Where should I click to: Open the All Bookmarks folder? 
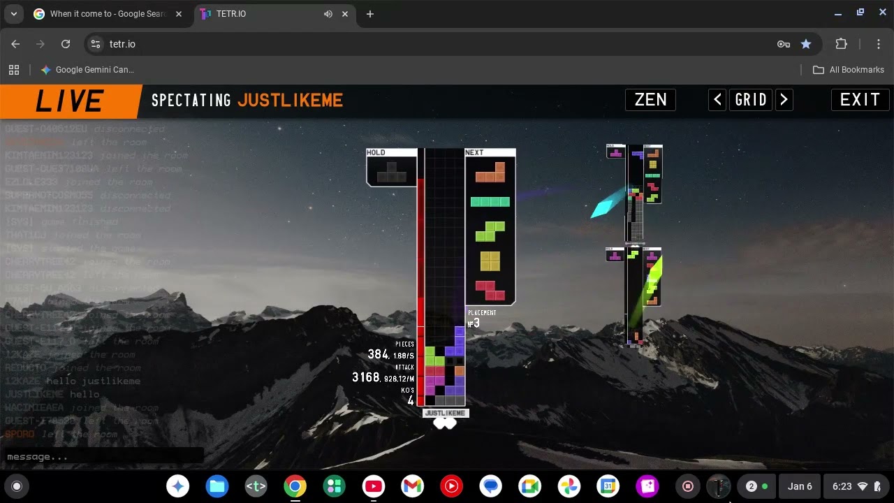tap(849, 70)
